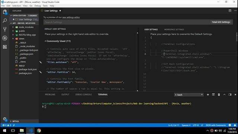The height and width of the screenshot is (134, 238).
Task: Move the panel to the right side
Action: [230, 95]
